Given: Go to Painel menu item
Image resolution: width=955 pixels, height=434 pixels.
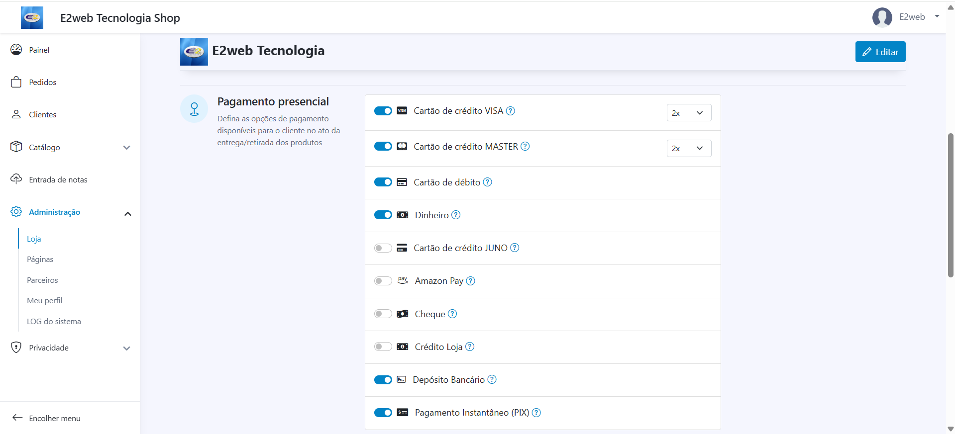Looking at the screenshot, I should point(39,50).
